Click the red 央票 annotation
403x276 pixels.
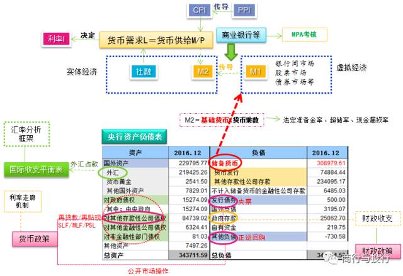(245, 202)
